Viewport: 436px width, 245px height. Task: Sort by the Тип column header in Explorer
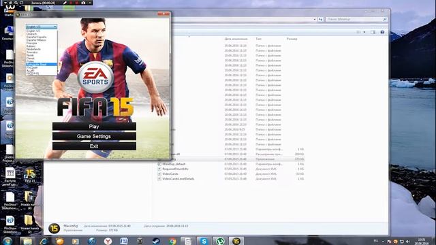[x=258, y=39]
